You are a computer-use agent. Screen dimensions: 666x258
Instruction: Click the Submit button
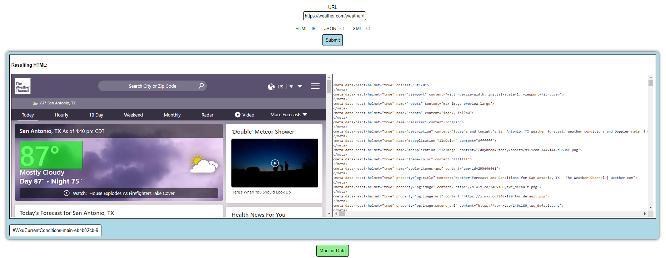tap(332, 40)
